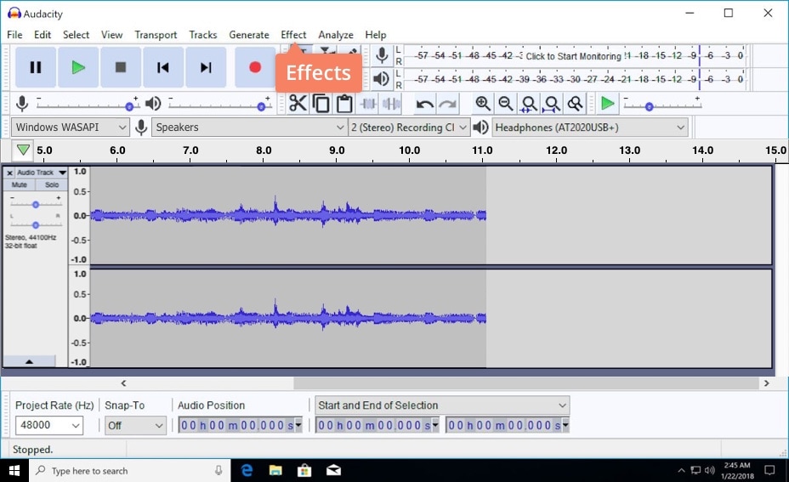Click microphone icon beside Speakers device
The image size is (789, 482).
(141, 128)
